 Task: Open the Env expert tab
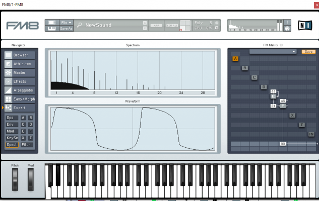(12, 125)
